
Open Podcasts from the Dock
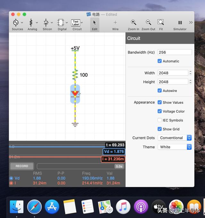141,207
